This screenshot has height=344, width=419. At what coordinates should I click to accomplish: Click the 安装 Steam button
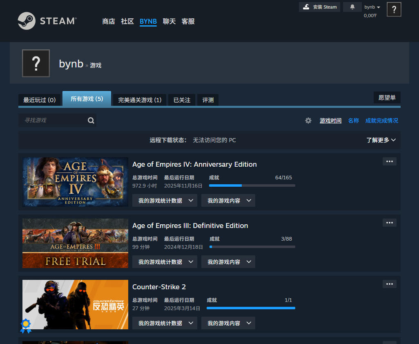tap(320, 7)
